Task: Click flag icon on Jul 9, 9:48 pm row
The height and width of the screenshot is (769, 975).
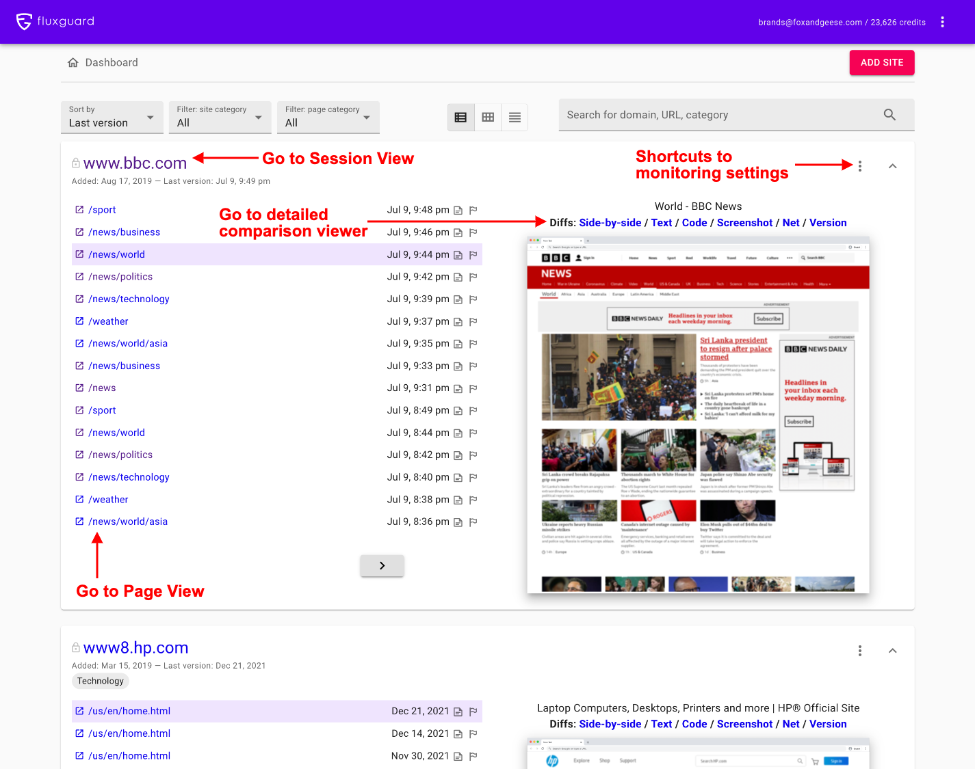Action: pyautogui.click(x=473, y=211)
